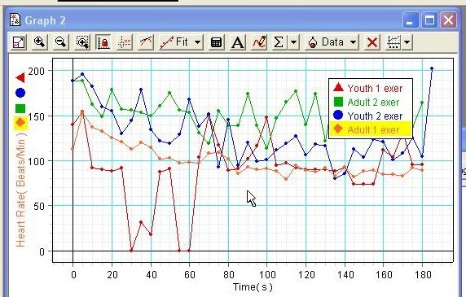
Task: Open the Calculator tool
Action: [216, 42]
